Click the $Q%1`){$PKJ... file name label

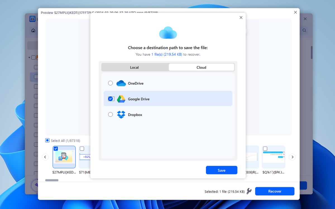(274, 172)
